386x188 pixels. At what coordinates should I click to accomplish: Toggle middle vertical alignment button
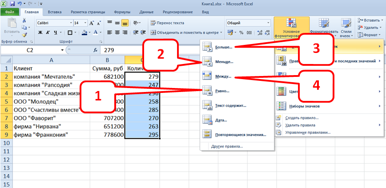[117, 23]
